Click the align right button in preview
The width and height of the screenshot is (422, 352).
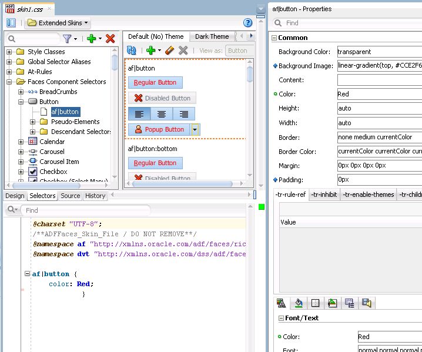point(184,114)
